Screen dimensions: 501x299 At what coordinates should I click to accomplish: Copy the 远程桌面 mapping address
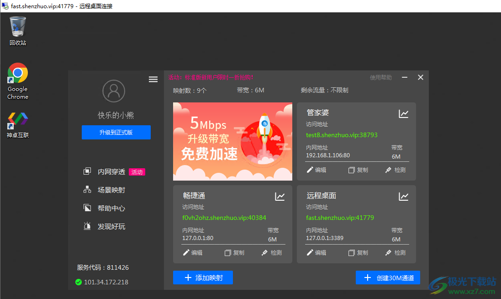point(358,253)
